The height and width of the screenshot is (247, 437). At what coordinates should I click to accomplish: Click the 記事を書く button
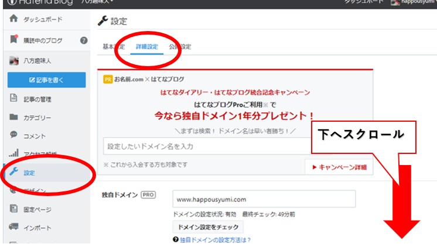pos(46,80)
